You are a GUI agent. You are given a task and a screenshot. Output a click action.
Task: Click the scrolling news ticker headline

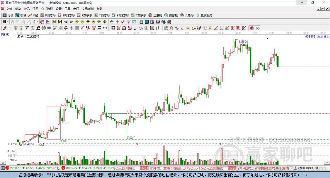pos(187,168)
